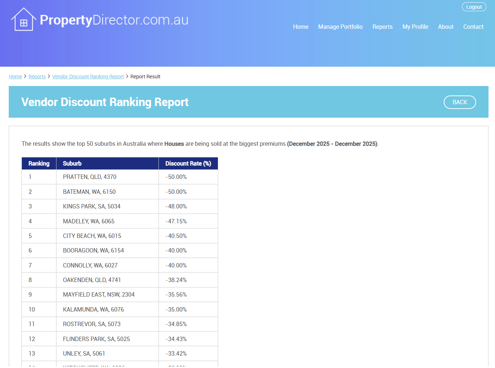Open the Home navigation menu item
The width and height of the screenshot is (495, 368).
click(300, 27)
